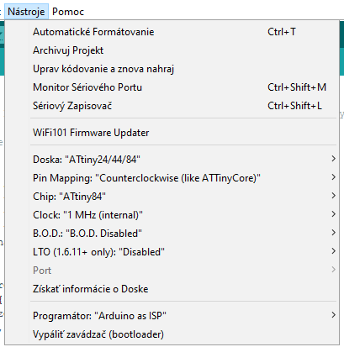This screenshot has width=344, height=347.
Task: Expand the LTO Disabled submenu
Action: point(172,252)
